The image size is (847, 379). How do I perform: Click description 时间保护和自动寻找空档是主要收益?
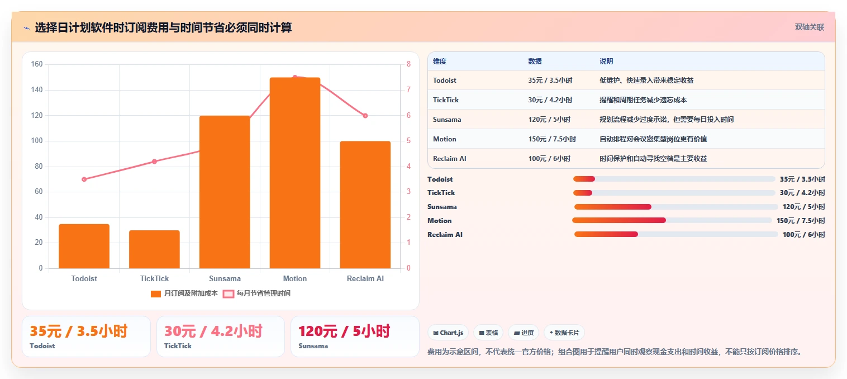[x=653, y=159]
